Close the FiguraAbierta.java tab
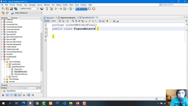This screenshot has width=188, height=106. pyautogui.click(x=97, y=18)
